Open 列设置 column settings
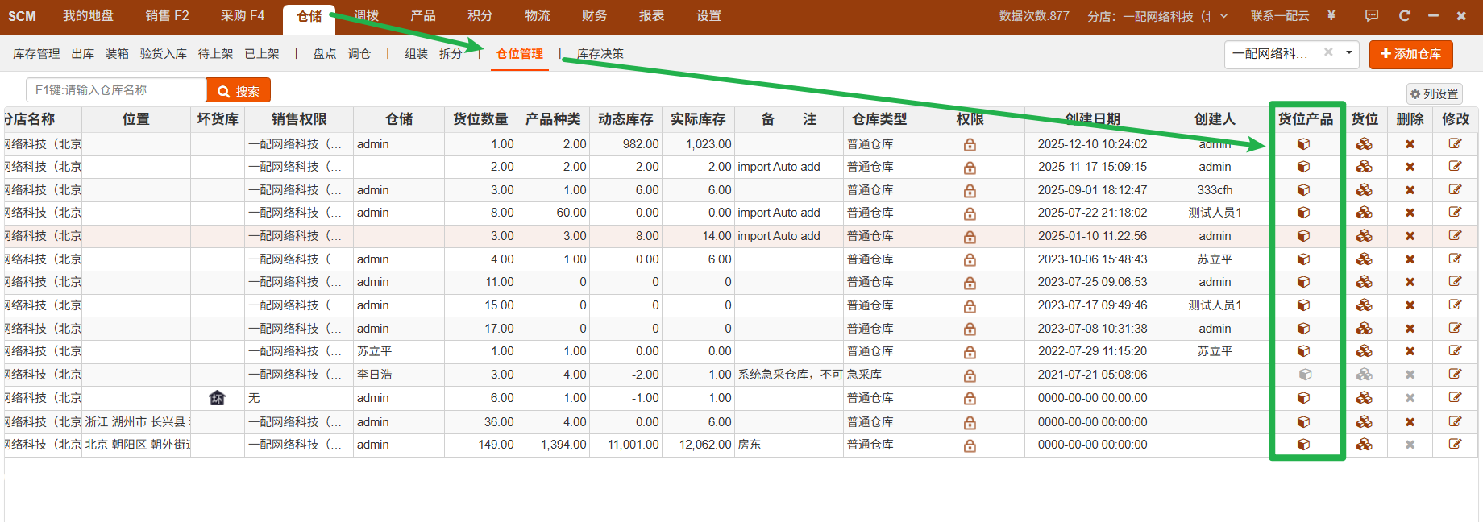The height and width of the screenshot is (522, 1483). coord(1434,94)
